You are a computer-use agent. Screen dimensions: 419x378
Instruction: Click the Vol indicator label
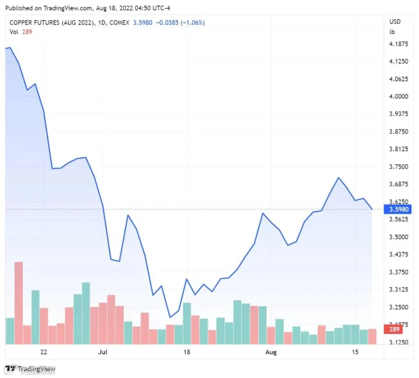(14, 32)
